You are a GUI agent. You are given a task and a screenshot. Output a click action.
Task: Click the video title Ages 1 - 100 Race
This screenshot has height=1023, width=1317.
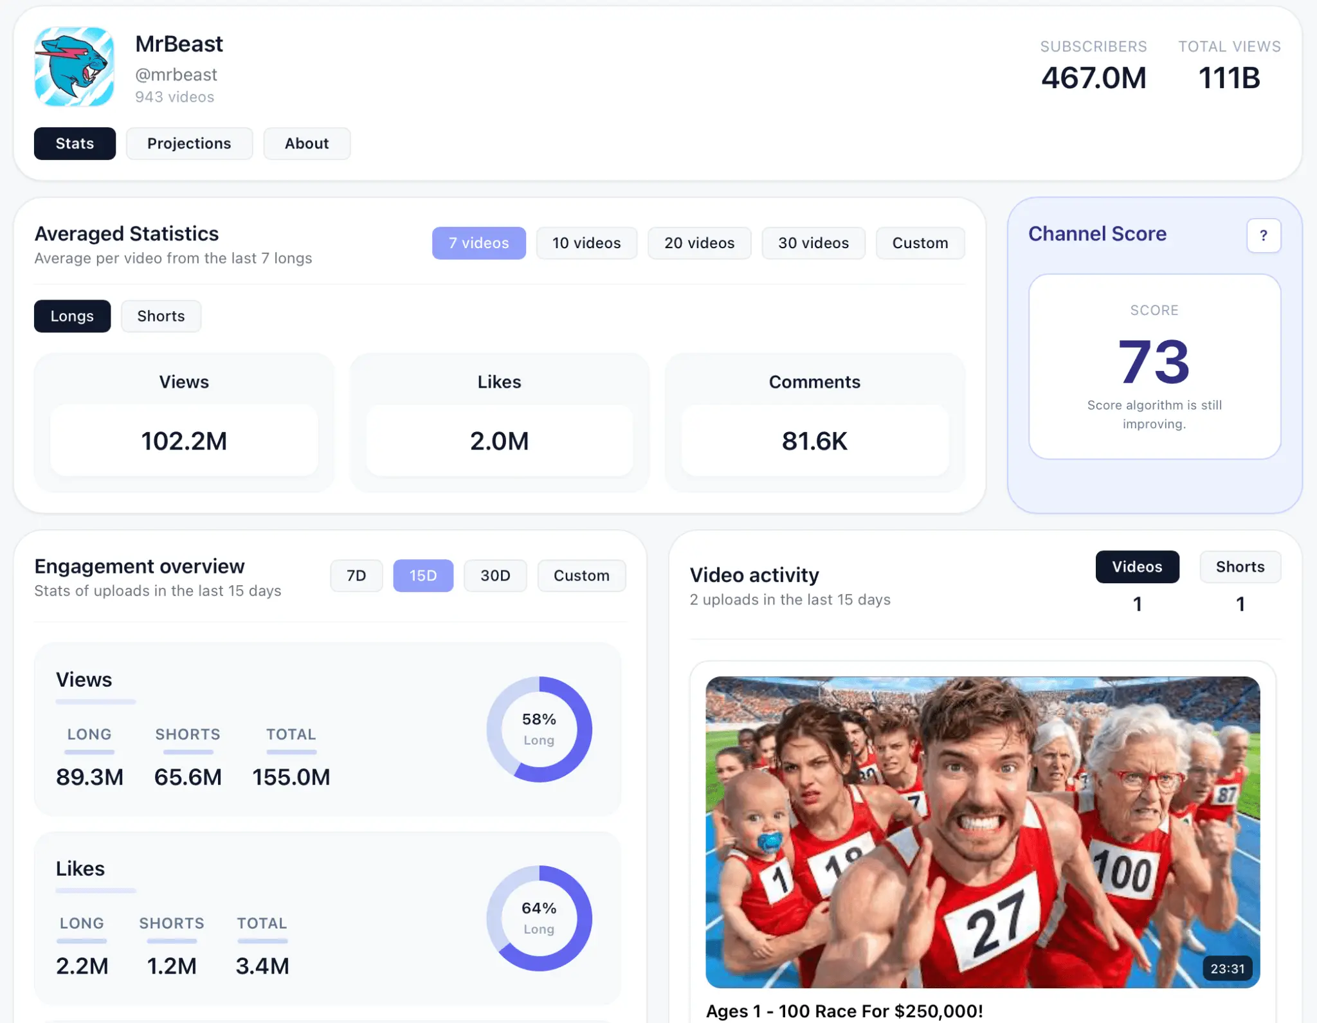click(x=844, y=1011)
